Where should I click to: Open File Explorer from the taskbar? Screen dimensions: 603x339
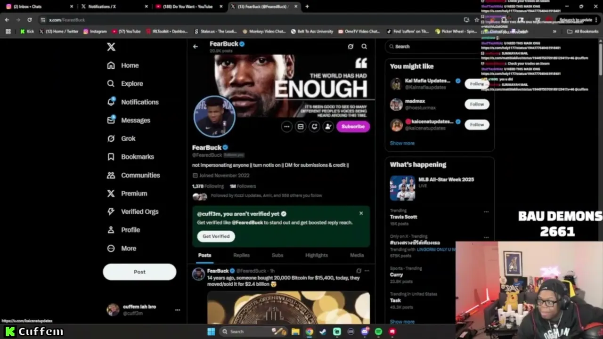pos(295,331)
